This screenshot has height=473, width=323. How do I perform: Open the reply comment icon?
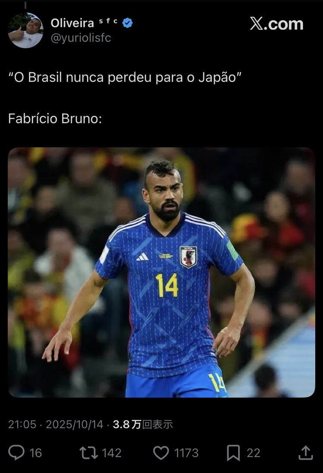pos(16,452)
